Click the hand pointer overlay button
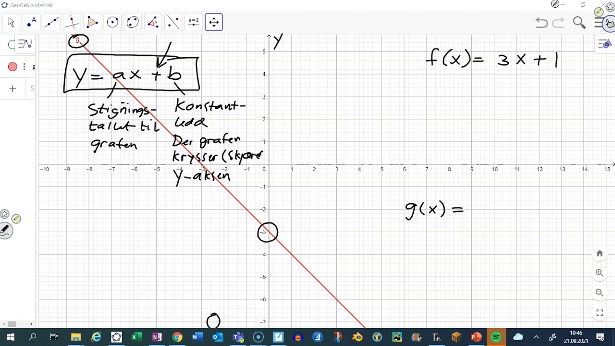Screen dimensions: 615x346 coord(610,23)
